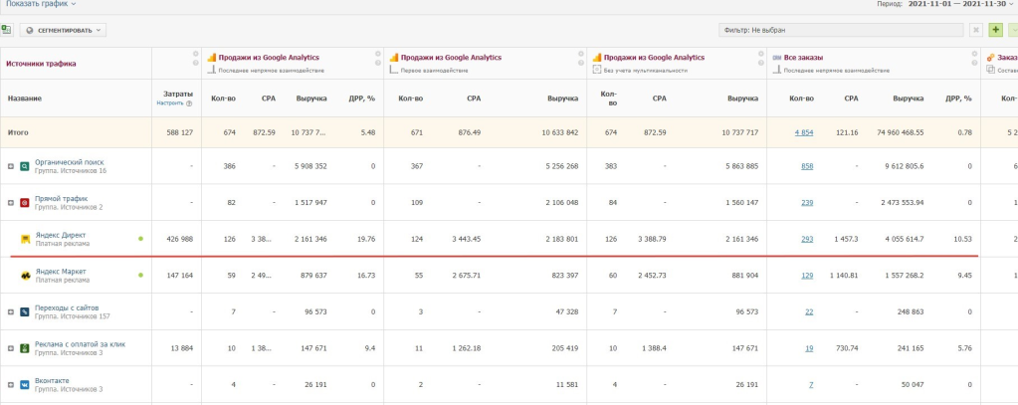Clear the filter with the X button
Image resolution: width=1018 pixels, height=405 pixels.
975,30
